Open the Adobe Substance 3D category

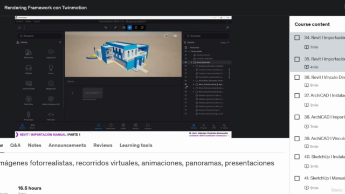pyautogui.click(x=51, y=100)
